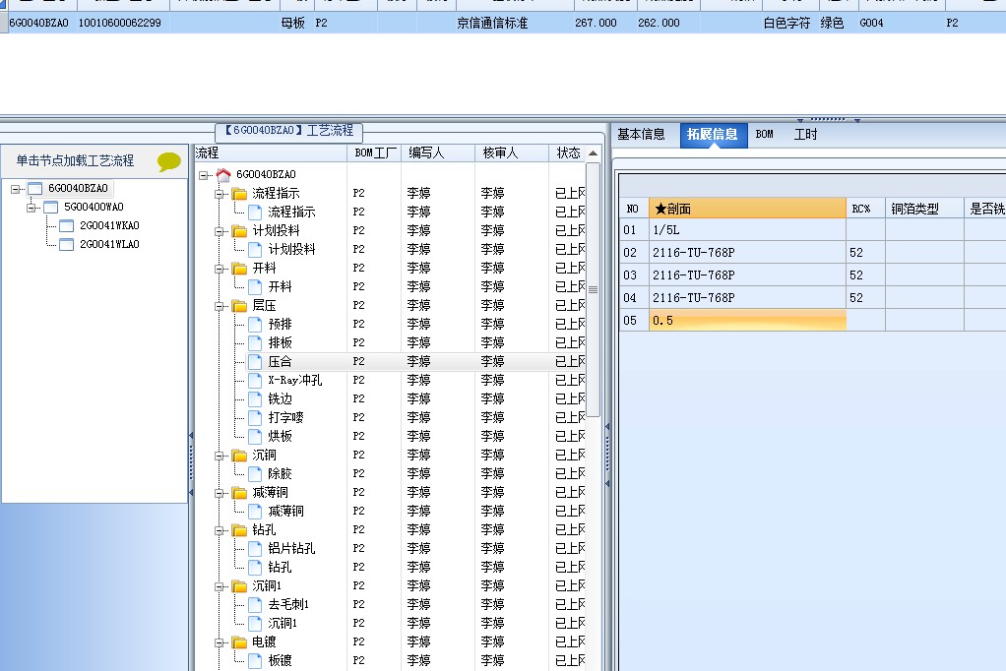Click the 核审人 column header
Image resolution: width=1006 pixels, height=671 pixels.
tap(512, 152)
